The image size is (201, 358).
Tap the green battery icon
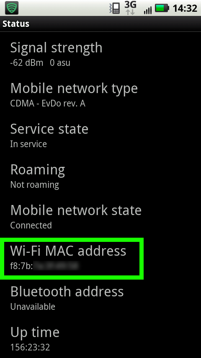(x=162, y=8)
